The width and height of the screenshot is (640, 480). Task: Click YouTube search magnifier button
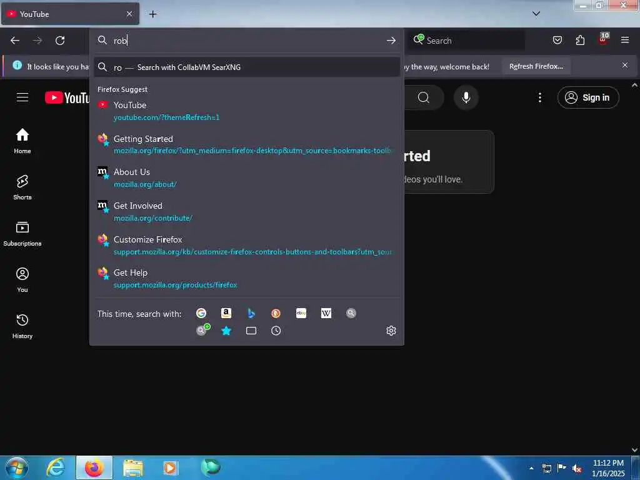pyautogui.click(x=424, y=97)
